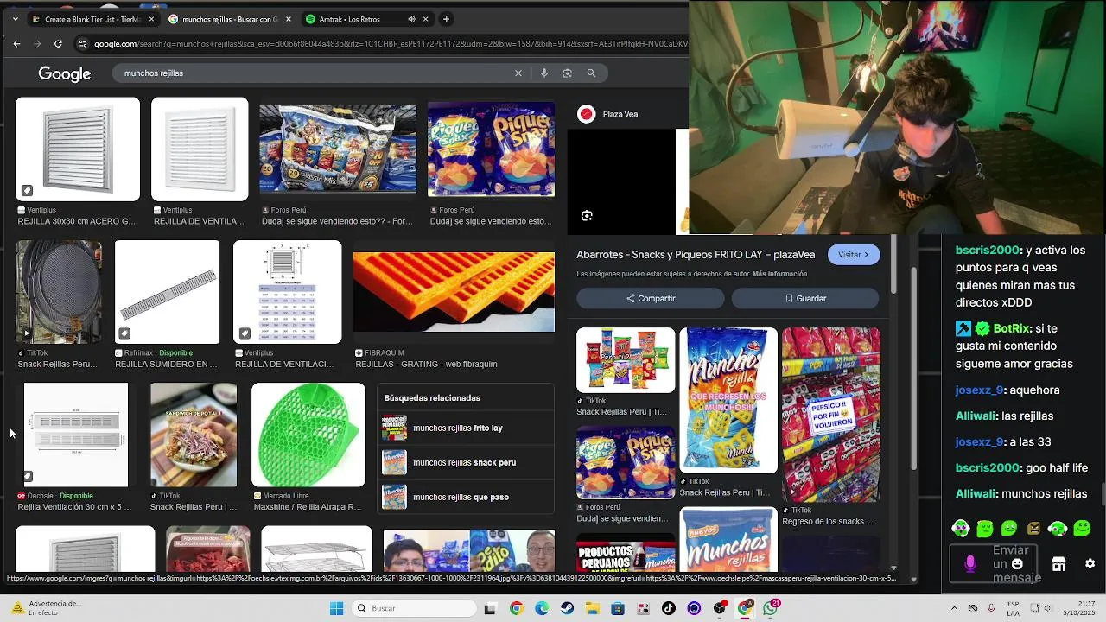Open the orange FIBRAQUIM grating thumbnail
The image size is (1106, 622).
[454, 292]
